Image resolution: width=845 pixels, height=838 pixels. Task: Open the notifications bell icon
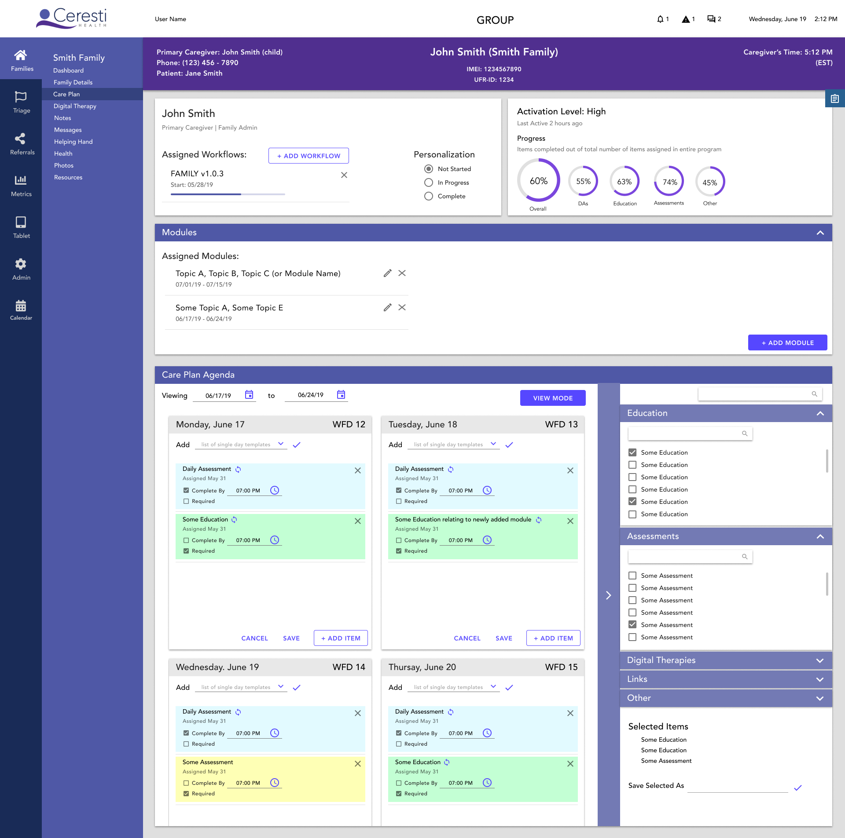coord(660,19)
